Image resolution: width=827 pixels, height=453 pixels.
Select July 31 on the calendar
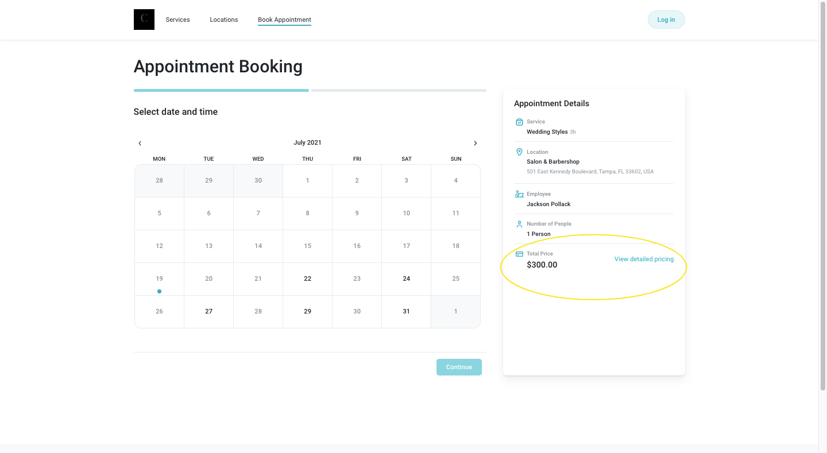[406, 311]
